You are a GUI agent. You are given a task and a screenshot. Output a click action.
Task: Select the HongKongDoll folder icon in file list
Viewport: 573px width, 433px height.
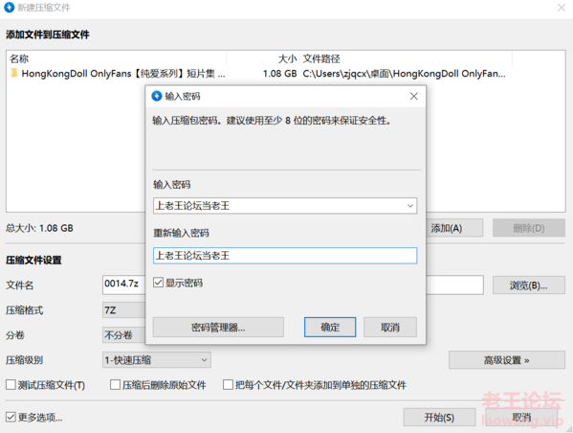(x=14, y=73)
